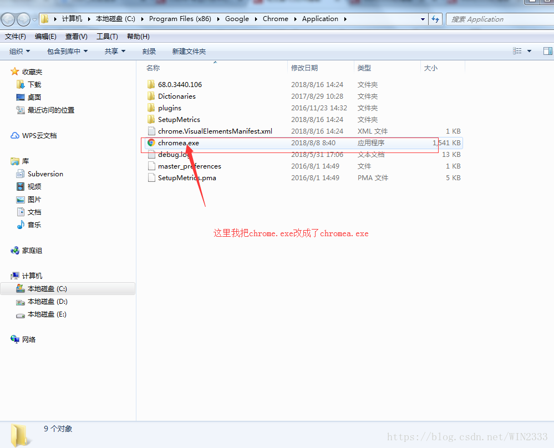Viewport: 554px width, 448px height.
Task: Expand the arrow after Application breadcrumb
Action: pos(345,19)
